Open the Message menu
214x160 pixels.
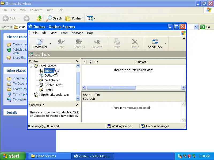tap(77, 33)
